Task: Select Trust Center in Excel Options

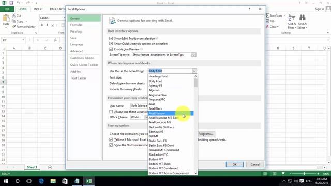Action: (84, 78)
